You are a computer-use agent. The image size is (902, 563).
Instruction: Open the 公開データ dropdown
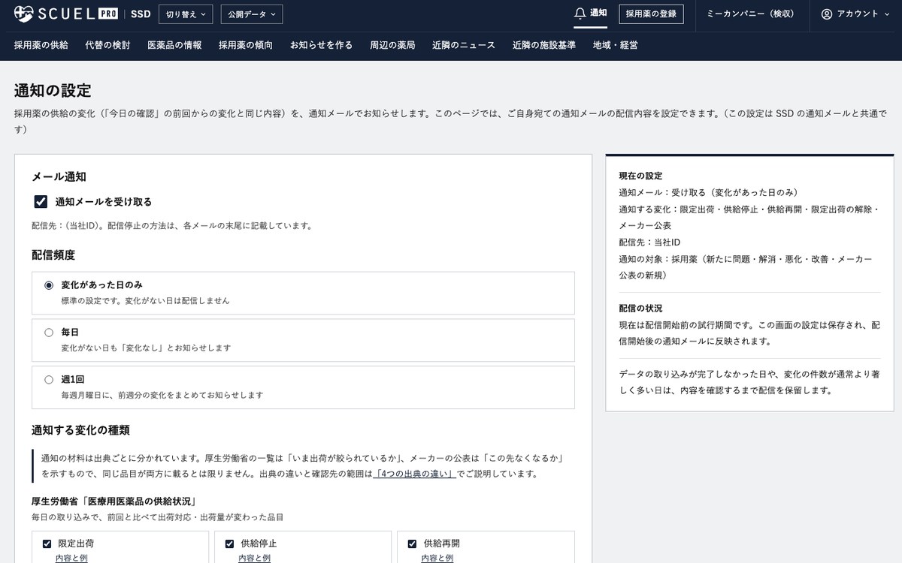(x=252, y=14)
